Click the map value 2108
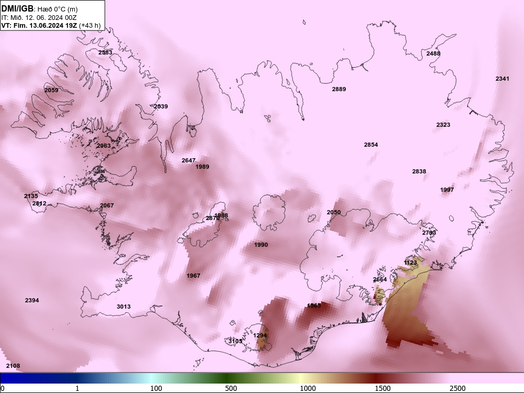The width and height of the screenshot is (524, 393). coord(13,366)
